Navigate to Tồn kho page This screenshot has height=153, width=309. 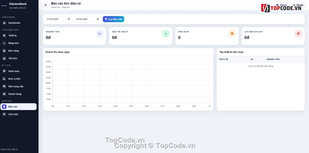18,58
